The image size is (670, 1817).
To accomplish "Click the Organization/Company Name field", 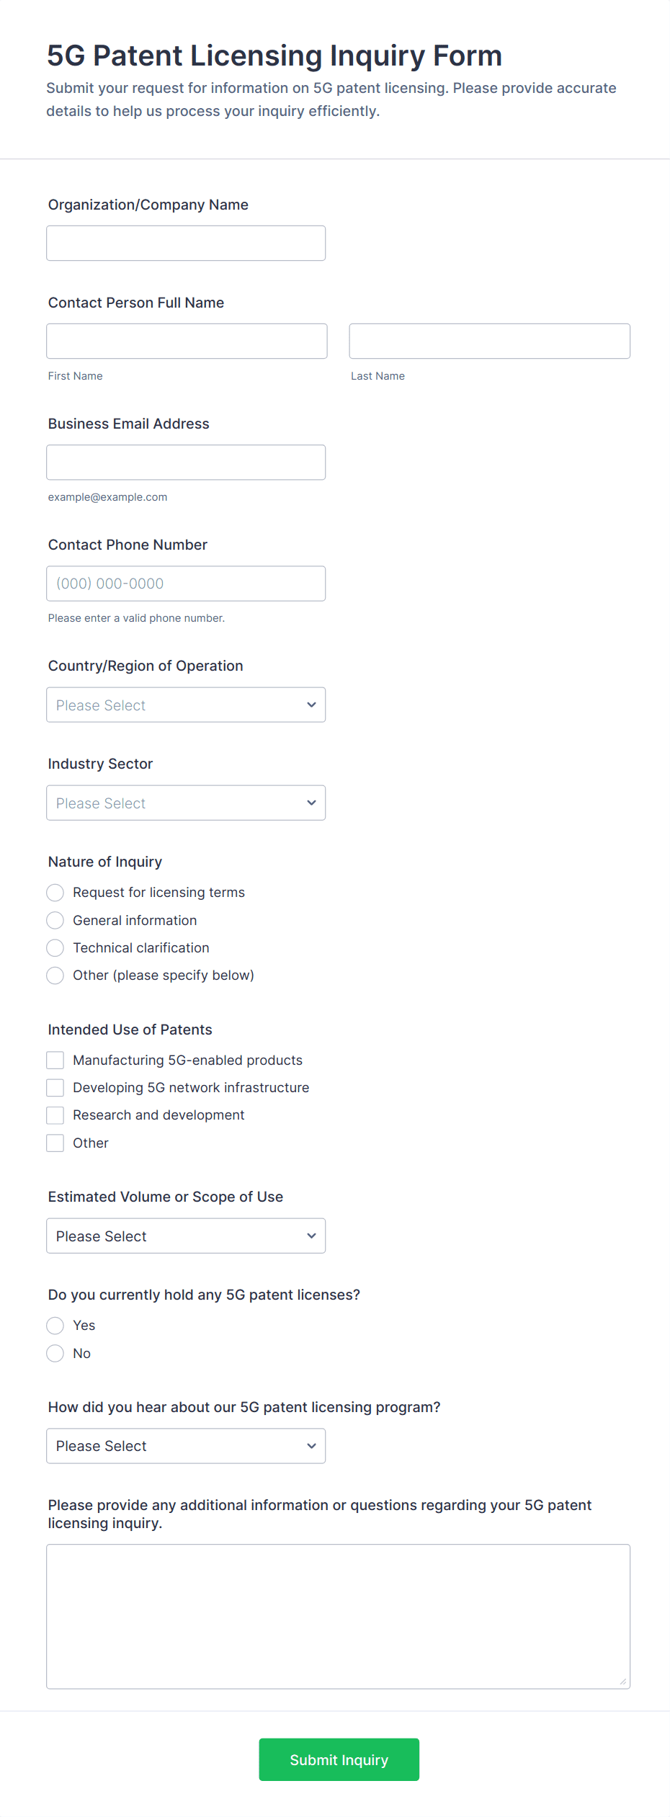I will (x=186, y=244).
